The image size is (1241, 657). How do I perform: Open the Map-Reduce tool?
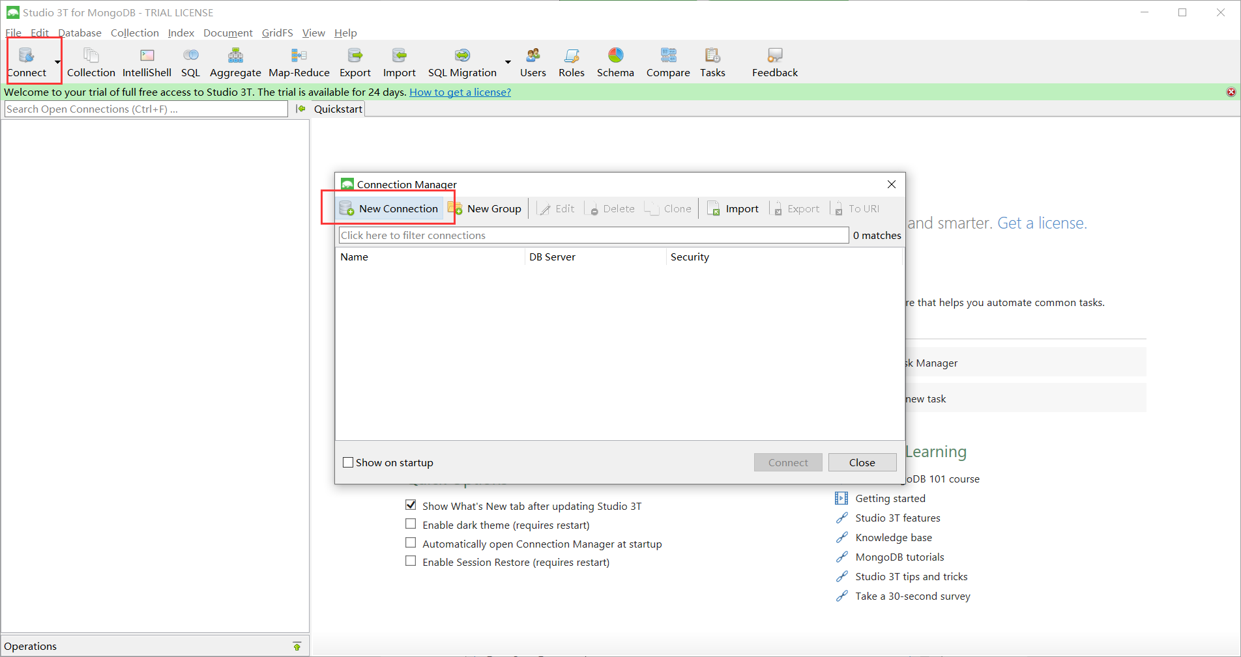[299, 62]
